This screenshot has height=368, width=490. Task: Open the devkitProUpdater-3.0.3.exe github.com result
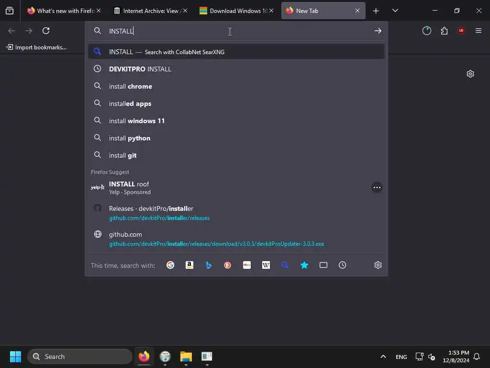tap(236, 239)
